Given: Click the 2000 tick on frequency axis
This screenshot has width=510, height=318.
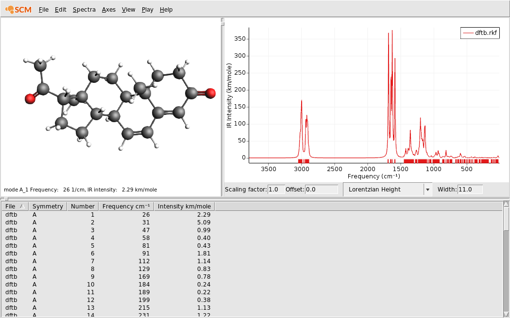Looking at the screenshot, I should tap(368, 169).
